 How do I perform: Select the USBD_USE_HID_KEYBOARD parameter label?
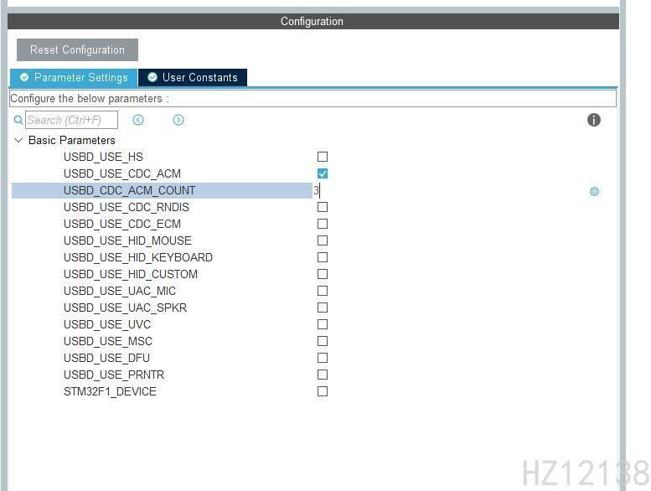pos(138,257)
